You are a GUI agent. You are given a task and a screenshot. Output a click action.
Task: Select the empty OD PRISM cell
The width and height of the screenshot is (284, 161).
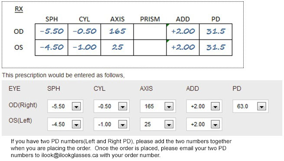point(150,32)
